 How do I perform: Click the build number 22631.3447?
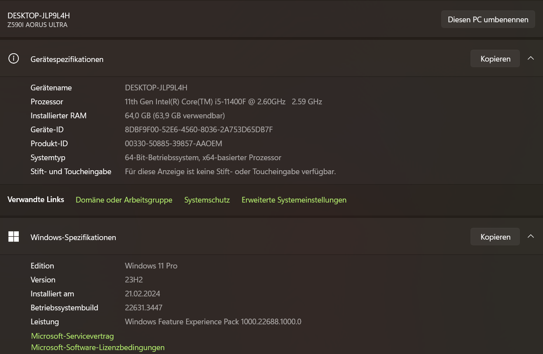[144, 308]
